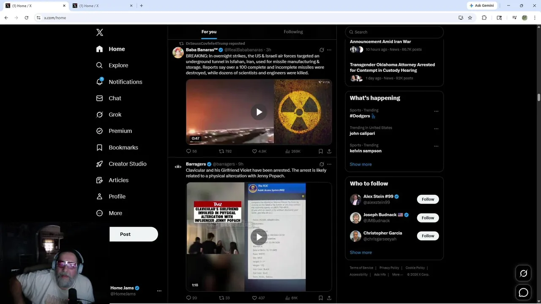This screenshot has width=541, height=304.
Task: View analytics for the Baba Banaras post
Action: click(293, 151)
